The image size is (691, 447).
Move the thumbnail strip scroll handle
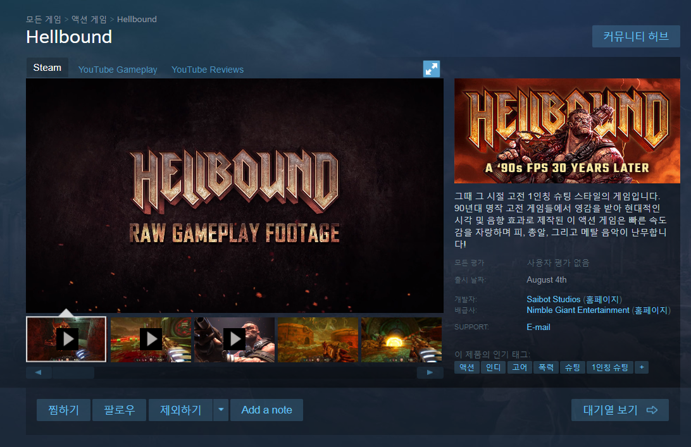pos(73,372)
